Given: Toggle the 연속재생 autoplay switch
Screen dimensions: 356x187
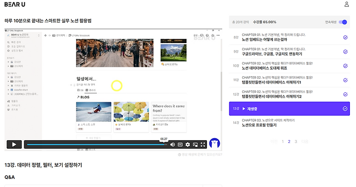Looking at the screenshot, I should [x=343, y=22].
